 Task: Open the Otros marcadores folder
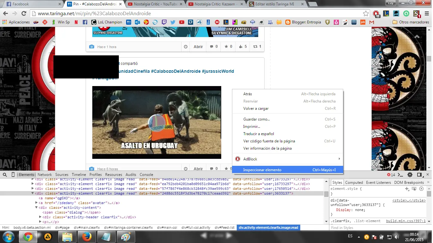click(x=411, y=22)
